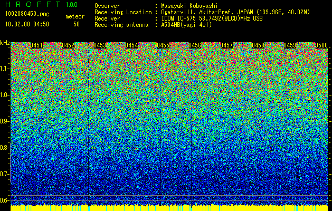Select the Ogata-vill. Akita-Pref. JAPAN location text

(x=235, y=12)
